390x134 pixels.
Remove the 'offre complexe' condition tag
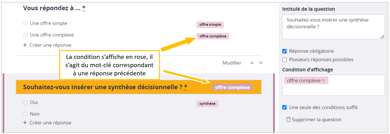(323, 81)
